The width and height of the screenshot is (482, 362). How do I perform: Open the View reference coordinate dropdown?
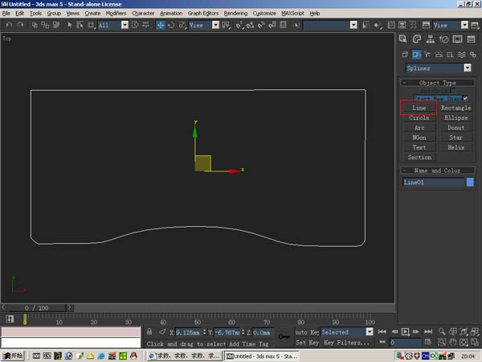point(215,25)
